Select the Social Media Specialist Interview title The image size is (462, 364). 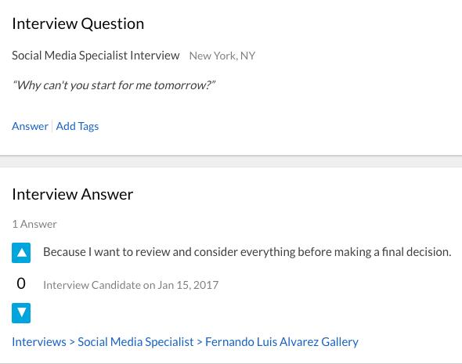tap(96, 56)
